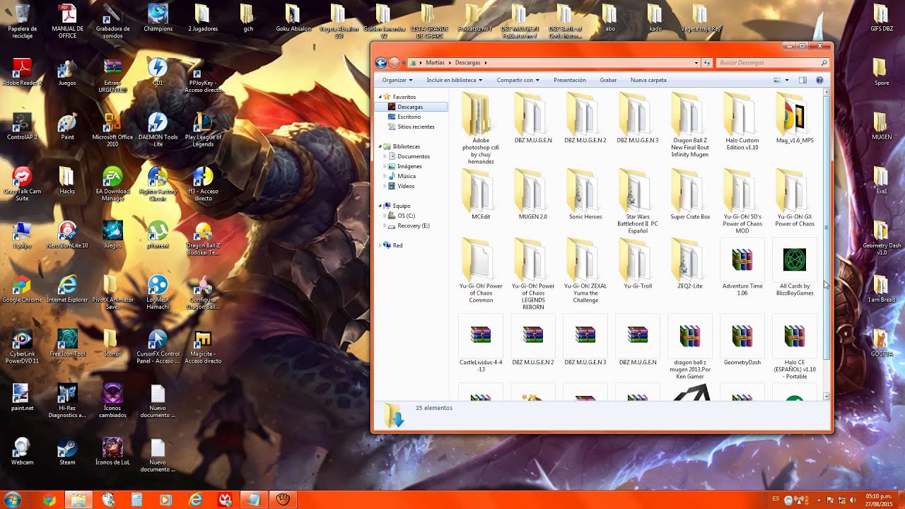Click the Internet Explorer taskbar icon
Image resolution: width=905 pixels, height=509 pixels.
(196, 500)
